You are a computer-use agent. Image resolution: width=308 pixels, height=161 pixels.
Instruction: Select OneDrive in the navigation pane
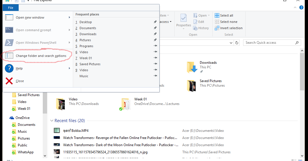[x=20, y=118]
